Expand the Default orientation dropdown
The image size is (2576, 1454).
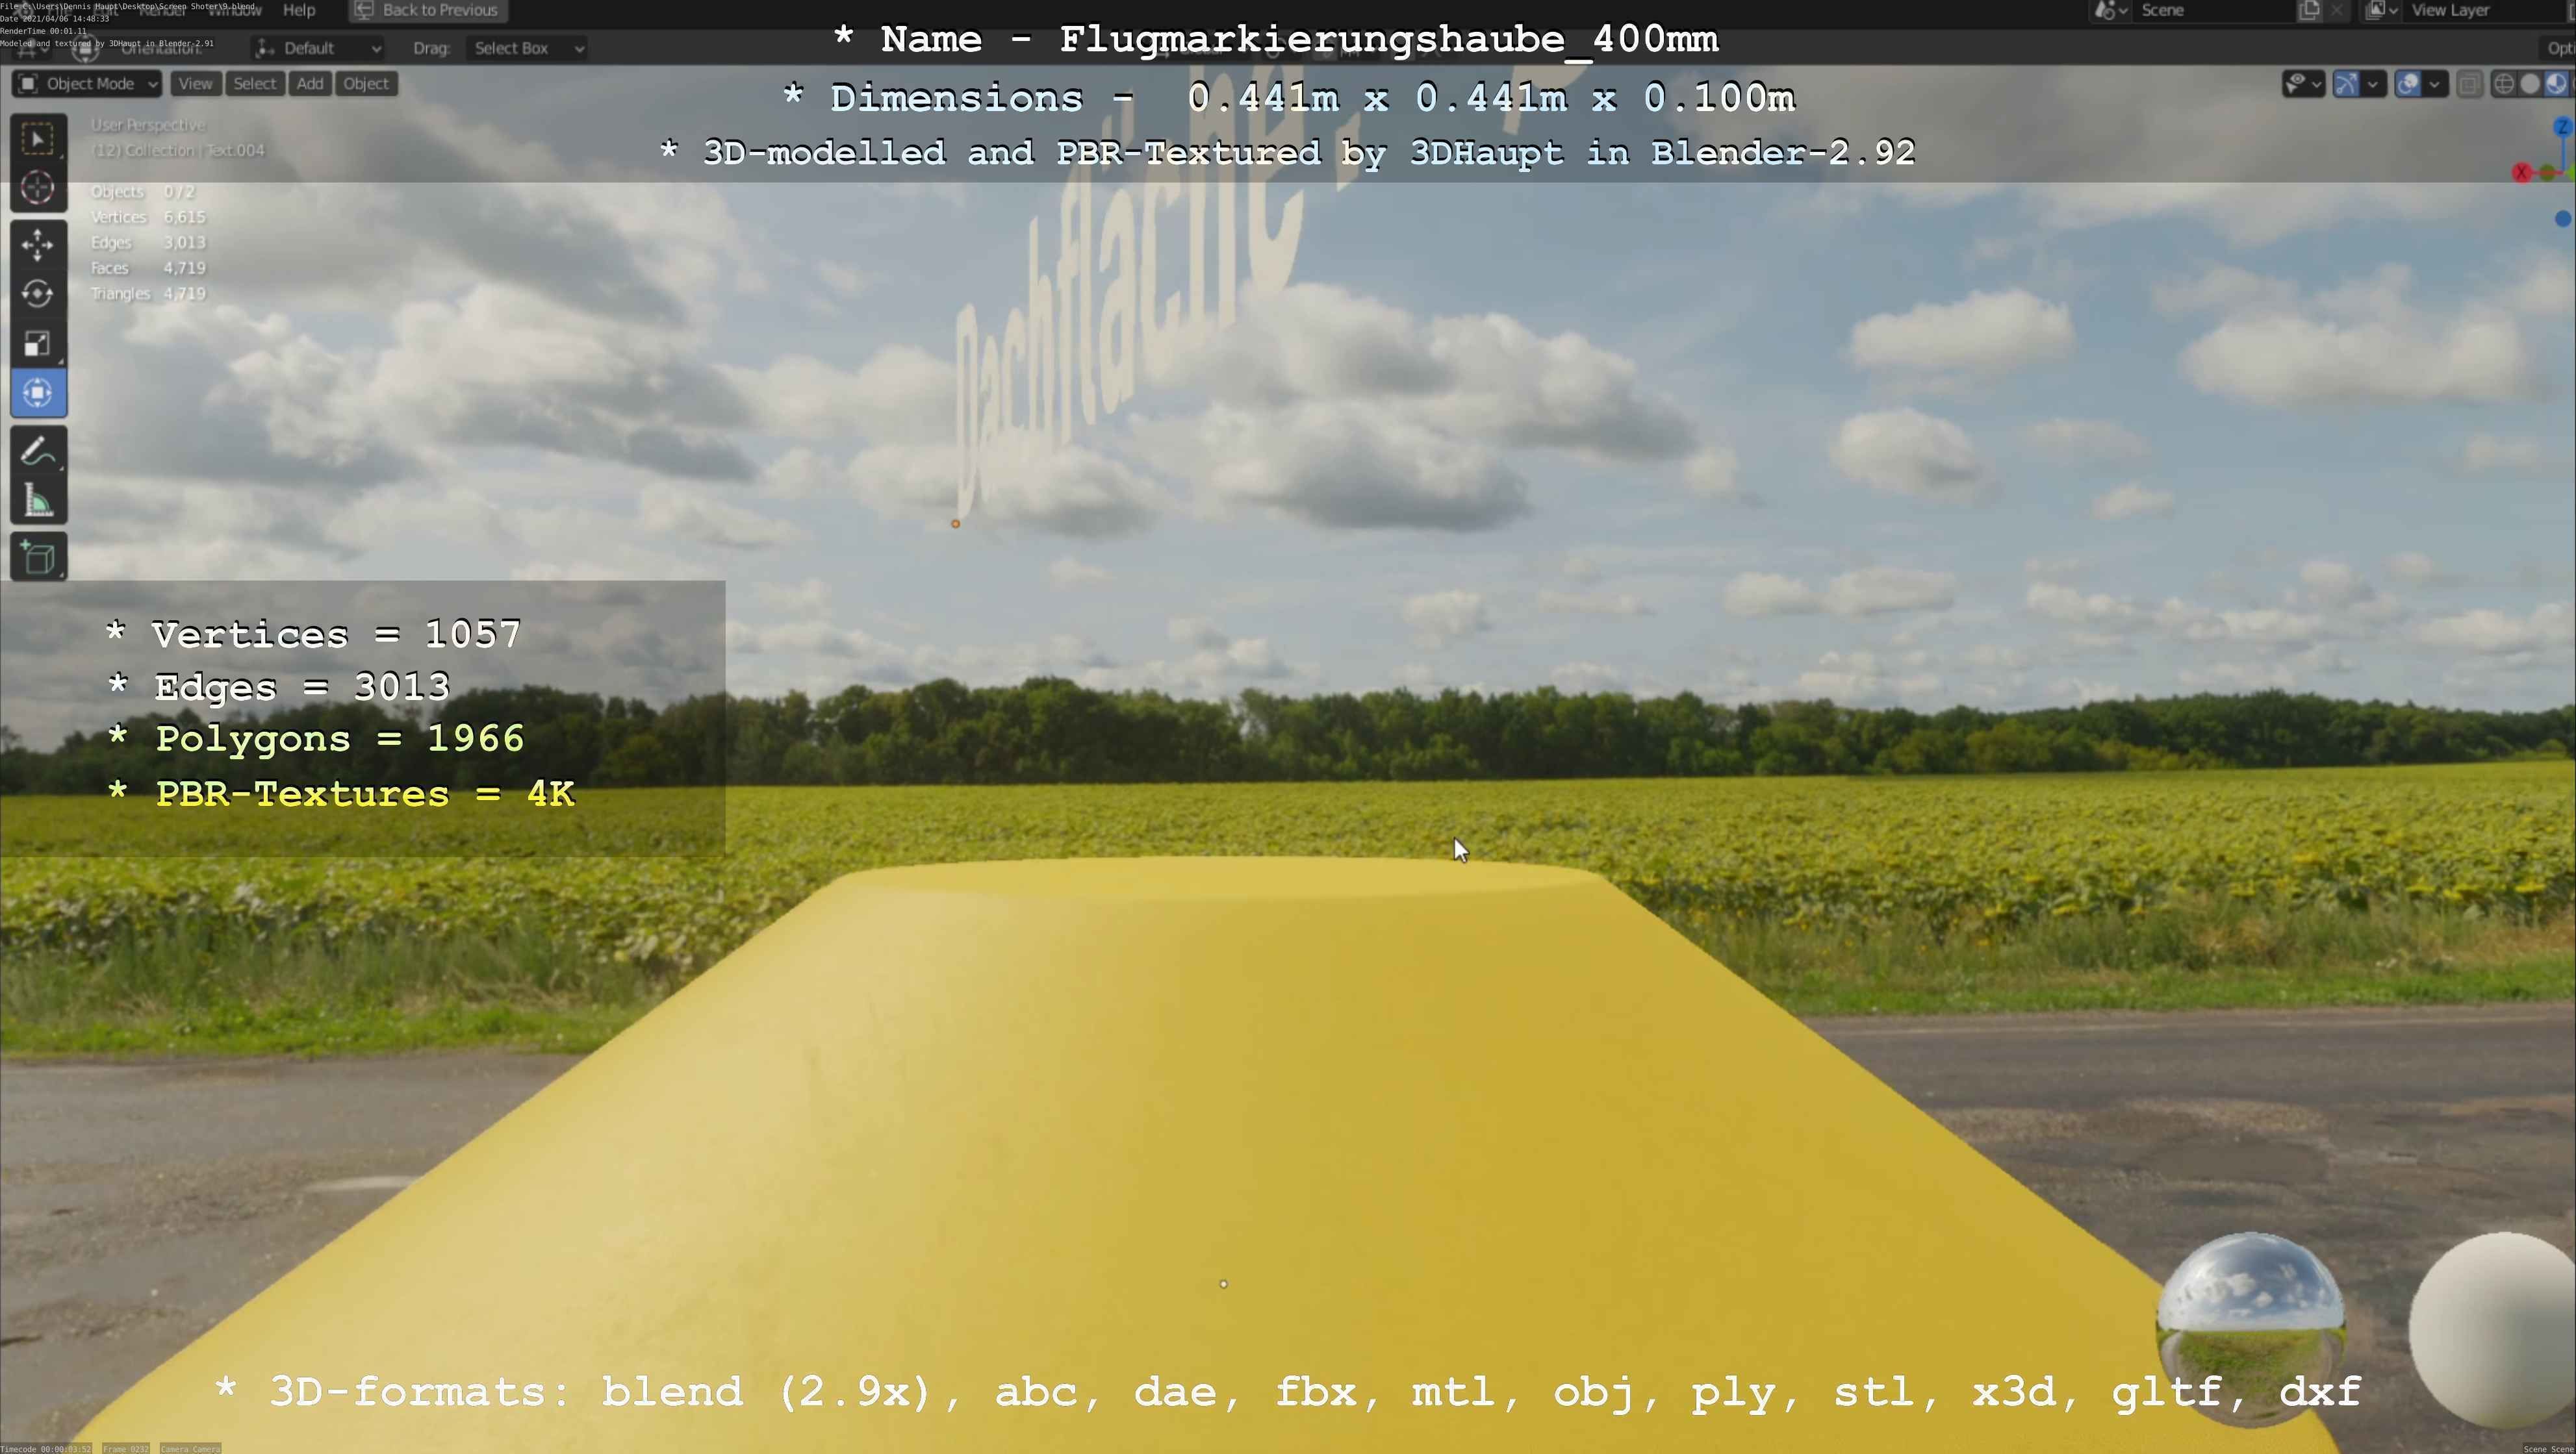[x=318, y=48]
